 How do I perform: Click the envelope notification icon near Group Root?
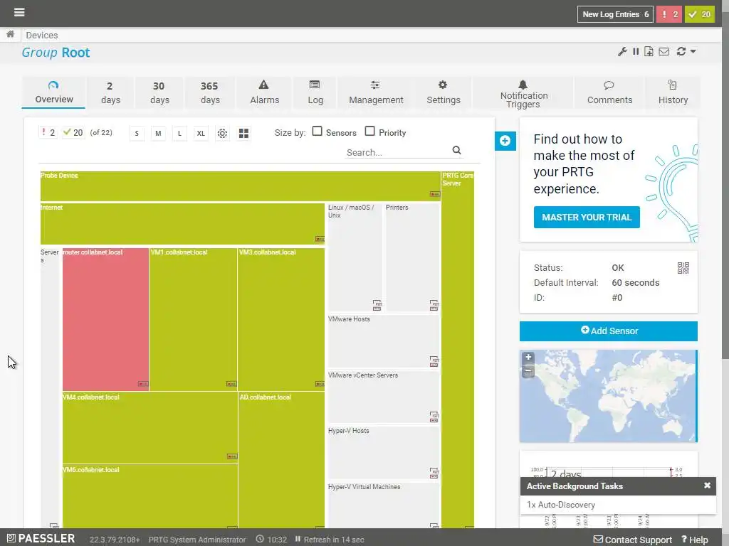(664, 51)
